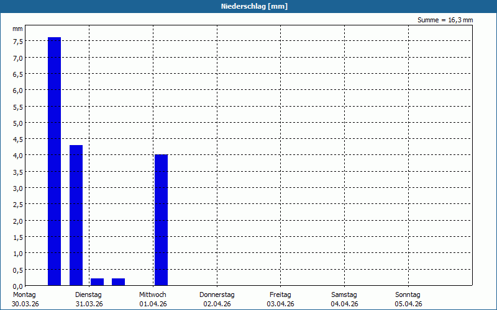The image size is (497, 310).
Task: Click the 7,0 y-axis value
Action: 18,58
